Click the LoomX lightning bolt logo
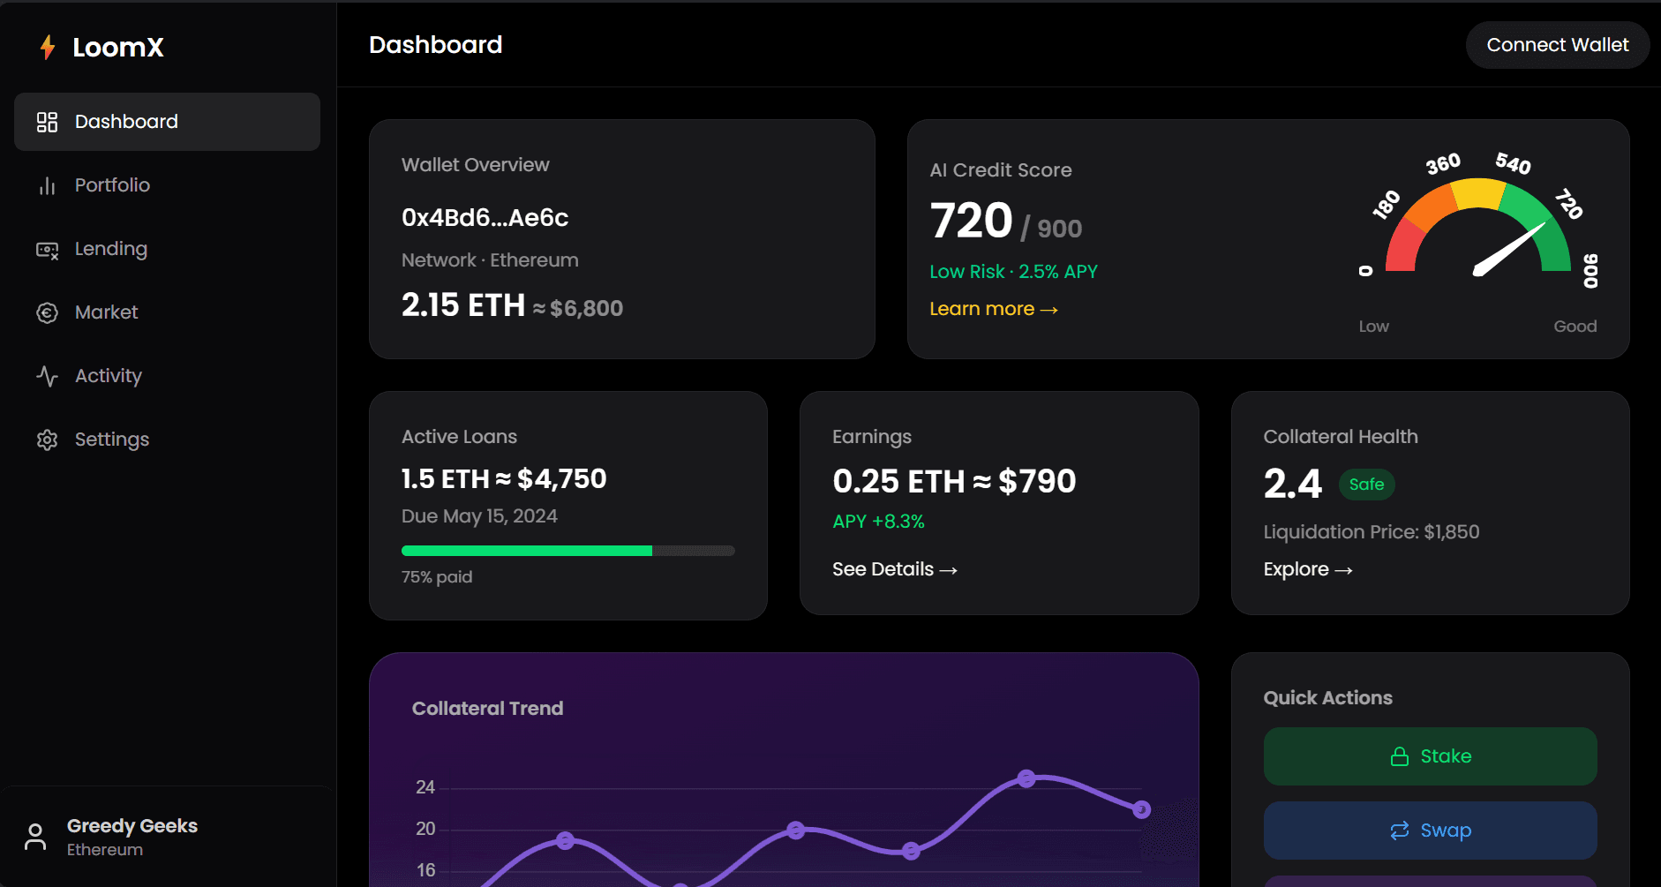This screenshot has width=1661, height=887. tap(48, 47)
